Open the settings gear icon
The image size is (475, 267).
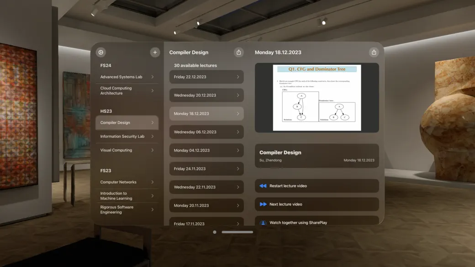click(100, 52)
